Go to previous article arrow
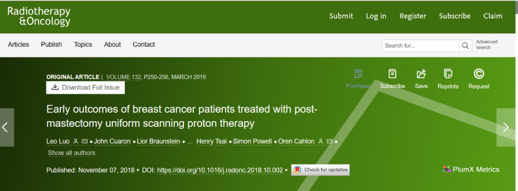The image size is (518, 191). coord(5,127)
